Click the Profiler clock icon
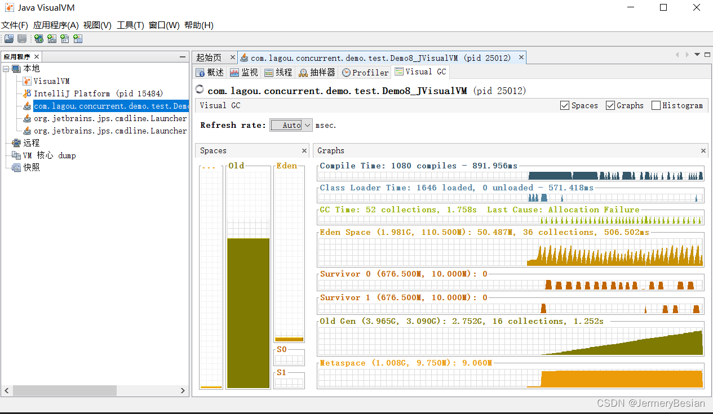This screenshot has width=713, height=414. [346, 73]
